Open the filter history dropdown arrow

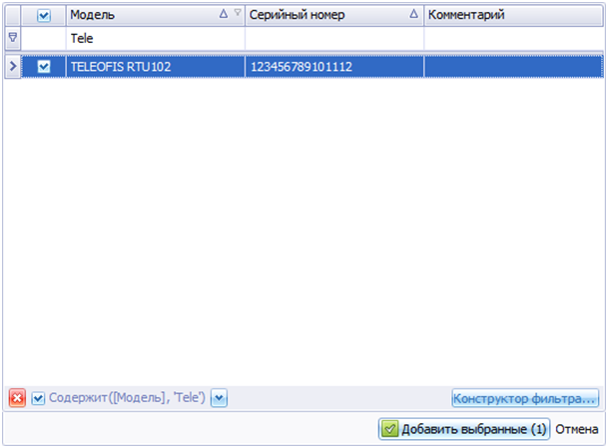pyautogui.click(x=219, y=398)
